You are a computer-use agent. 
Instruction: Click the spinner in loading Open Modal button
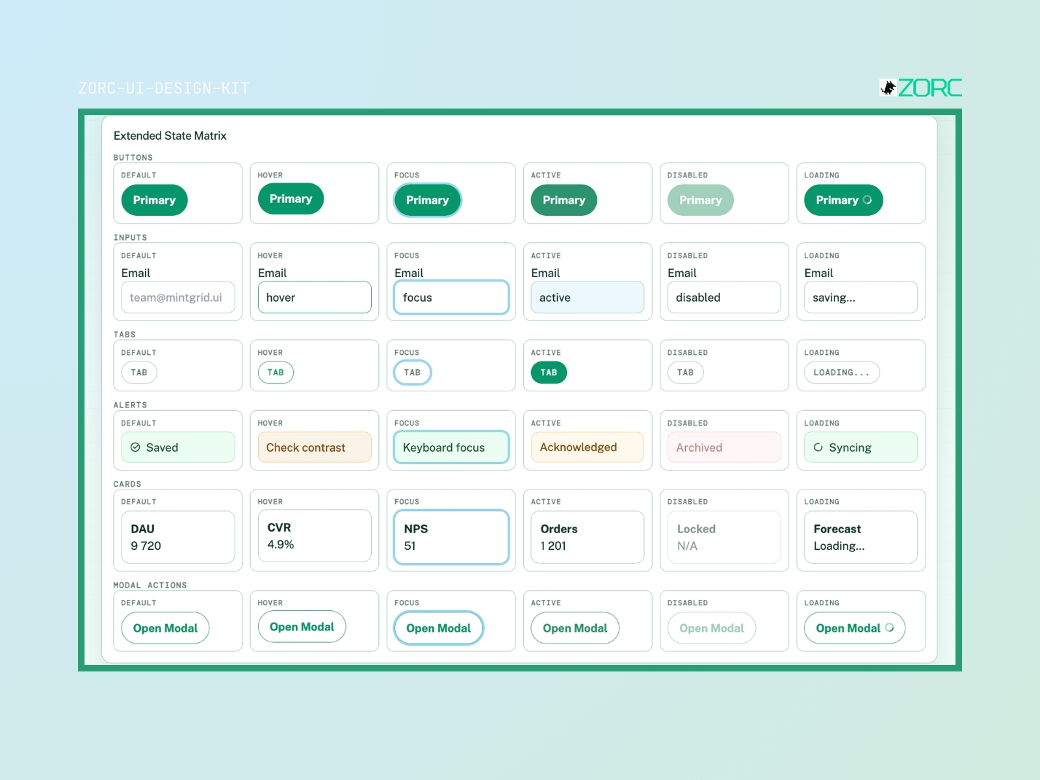tap(889, 628)
